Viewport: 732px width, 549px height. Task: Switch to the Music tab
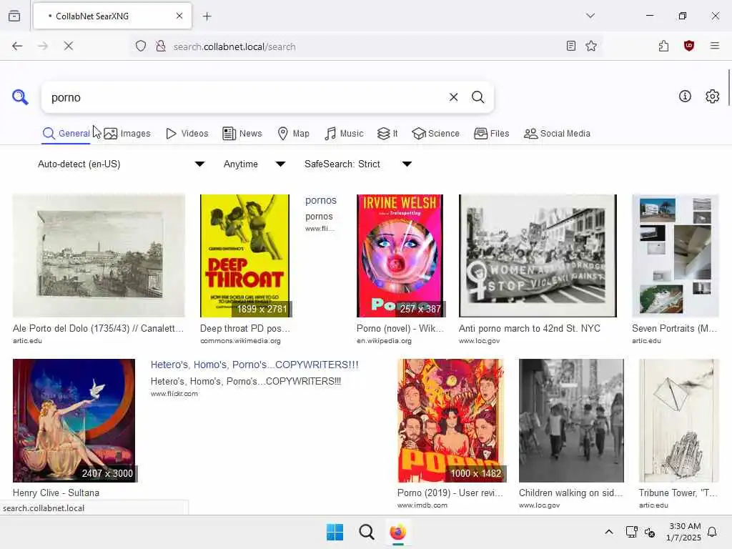344,134
